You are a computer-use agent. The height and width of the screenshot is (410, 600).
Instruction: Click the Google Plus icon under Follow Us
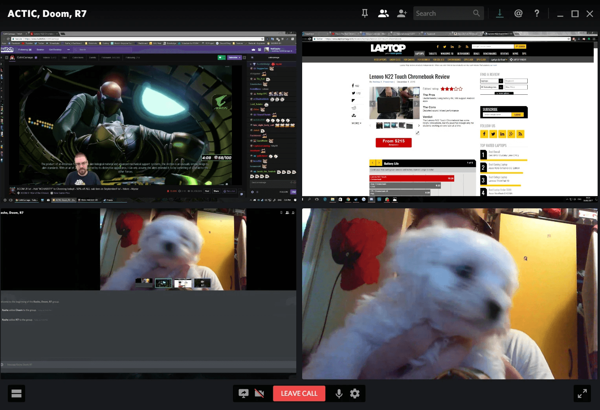coord(511,134)
